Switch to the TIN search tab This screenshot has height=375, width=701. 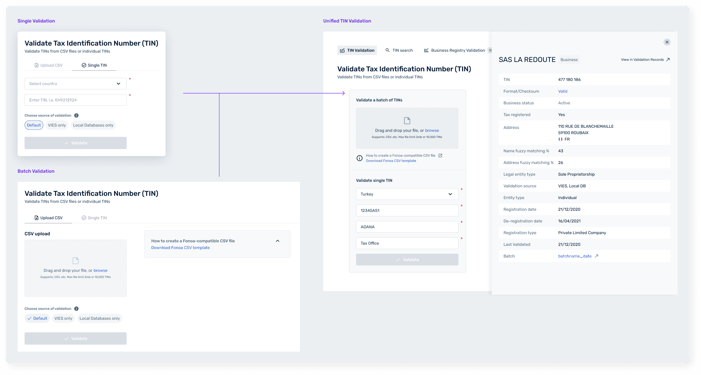coord(399,50)
